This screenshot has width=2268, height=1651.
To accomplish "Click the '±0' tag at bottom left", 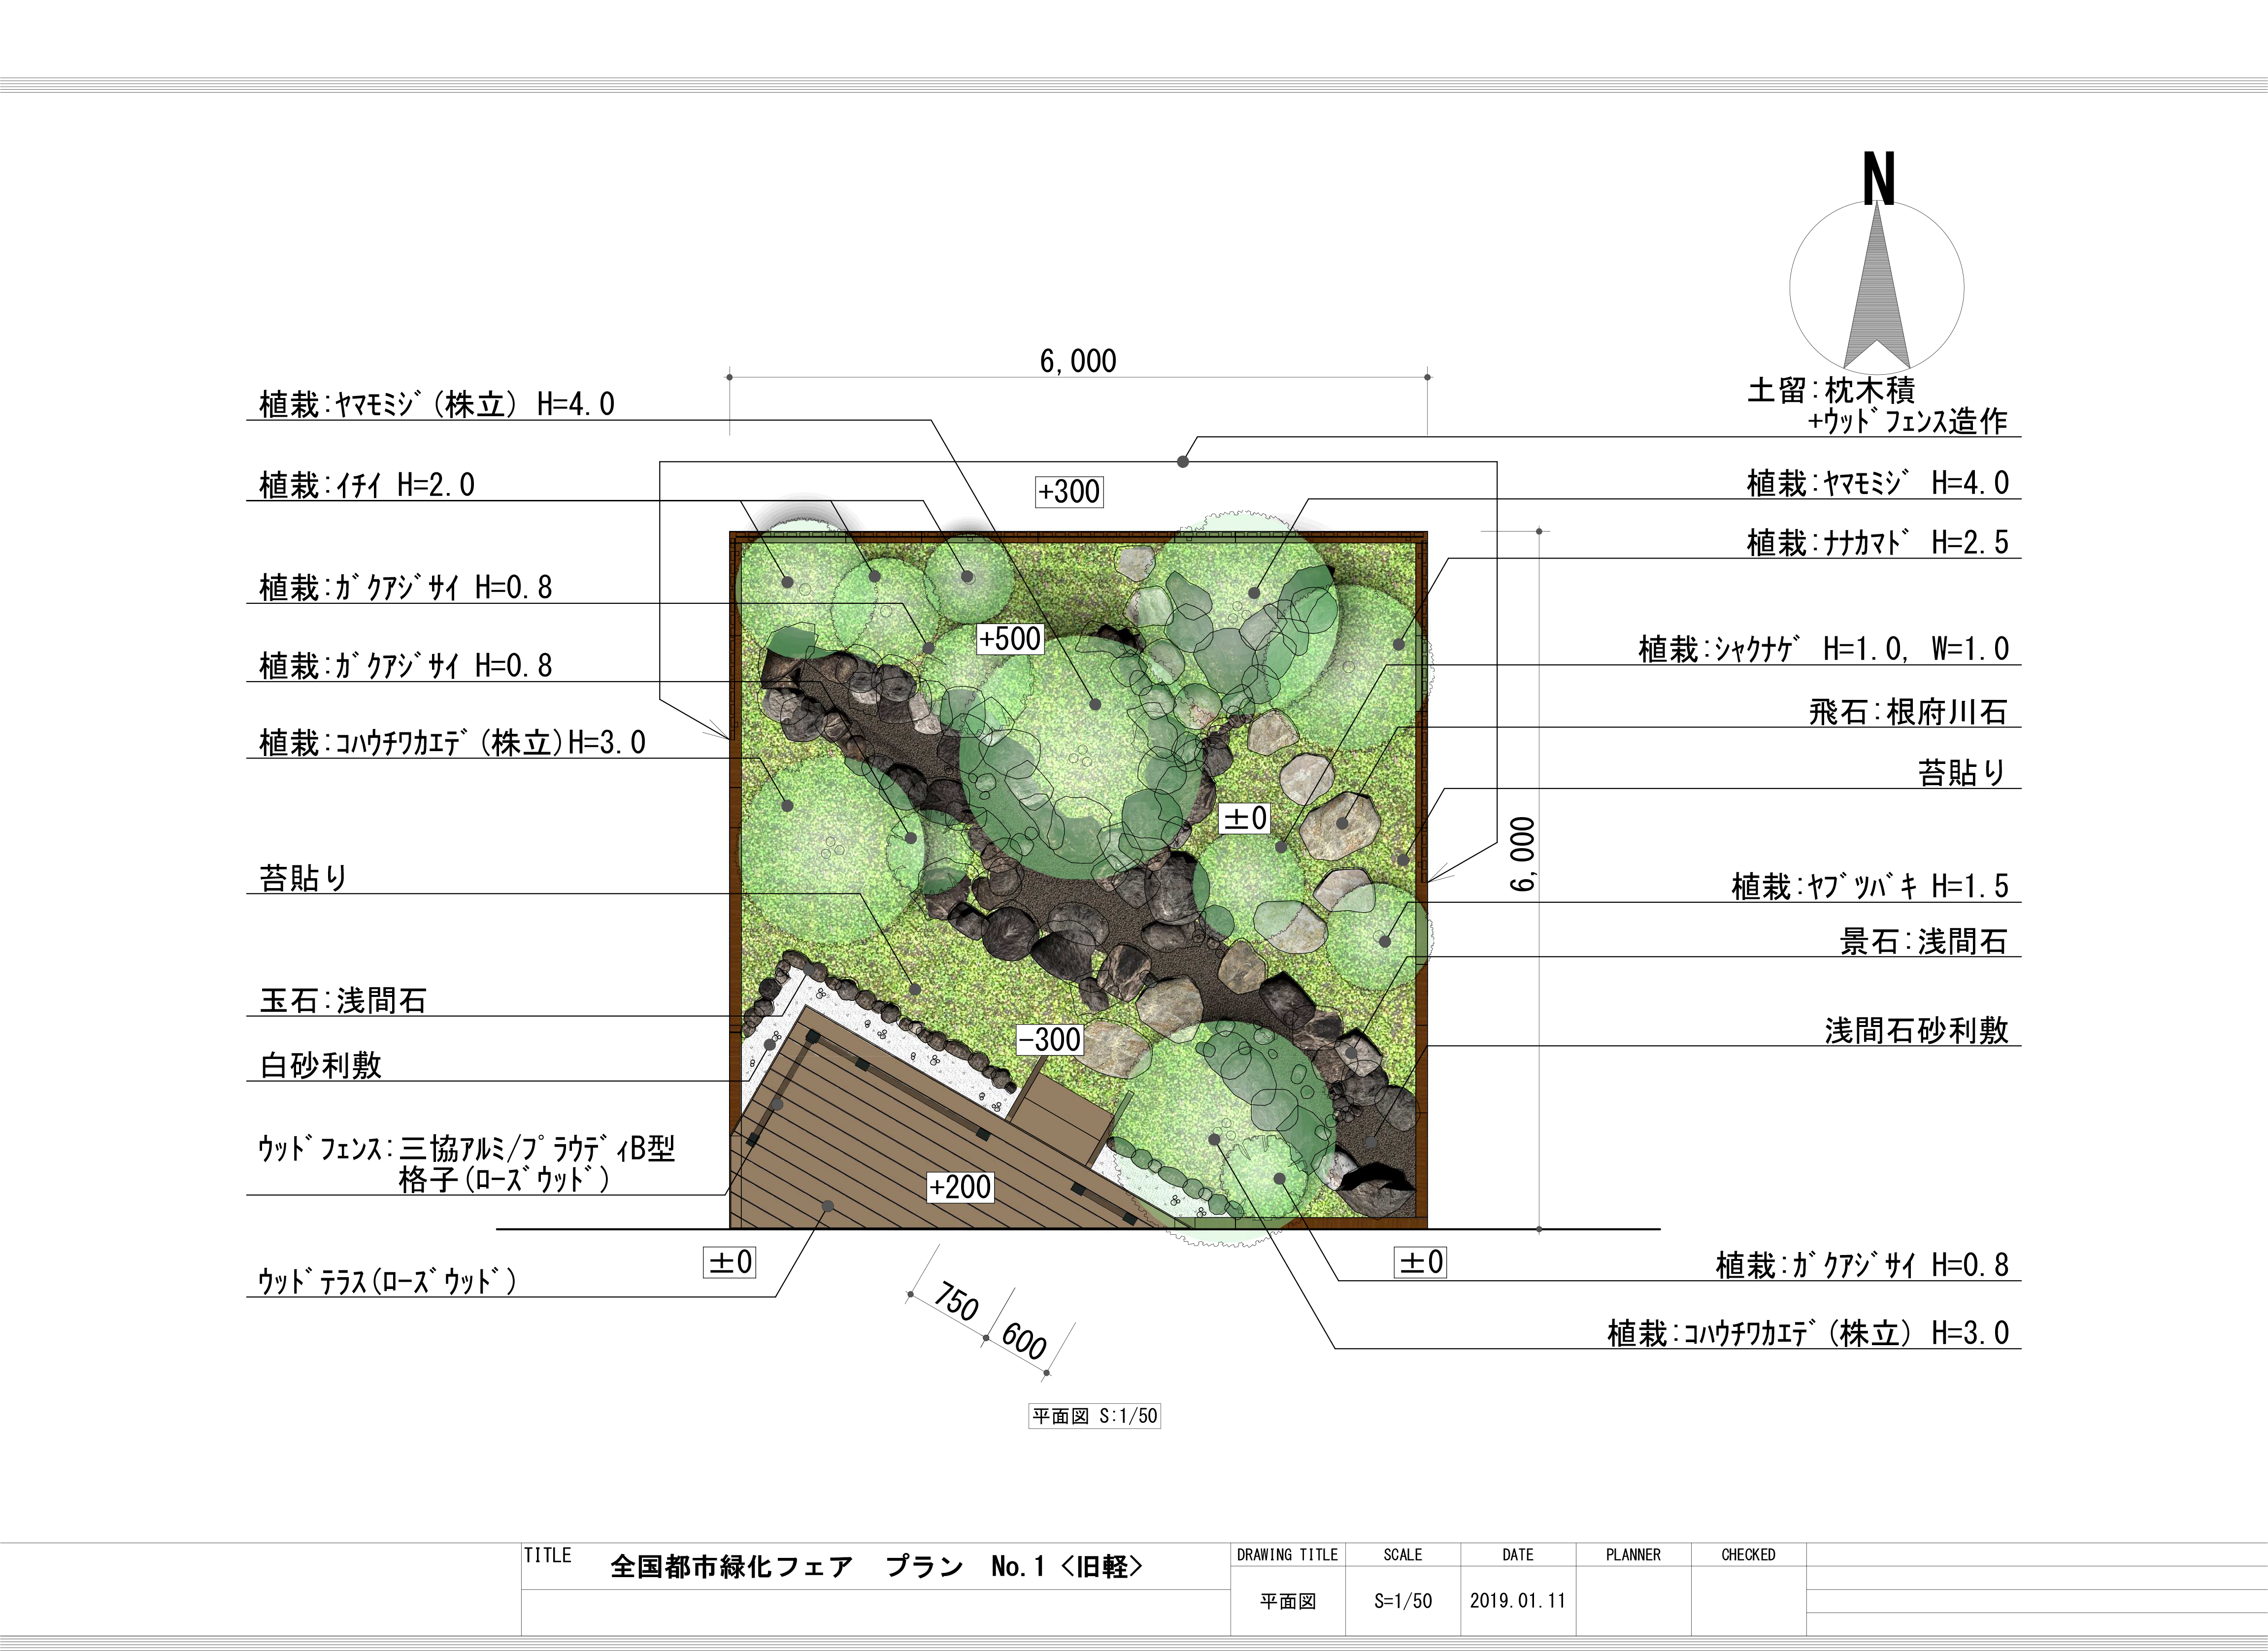I will tap(730, 1262).
